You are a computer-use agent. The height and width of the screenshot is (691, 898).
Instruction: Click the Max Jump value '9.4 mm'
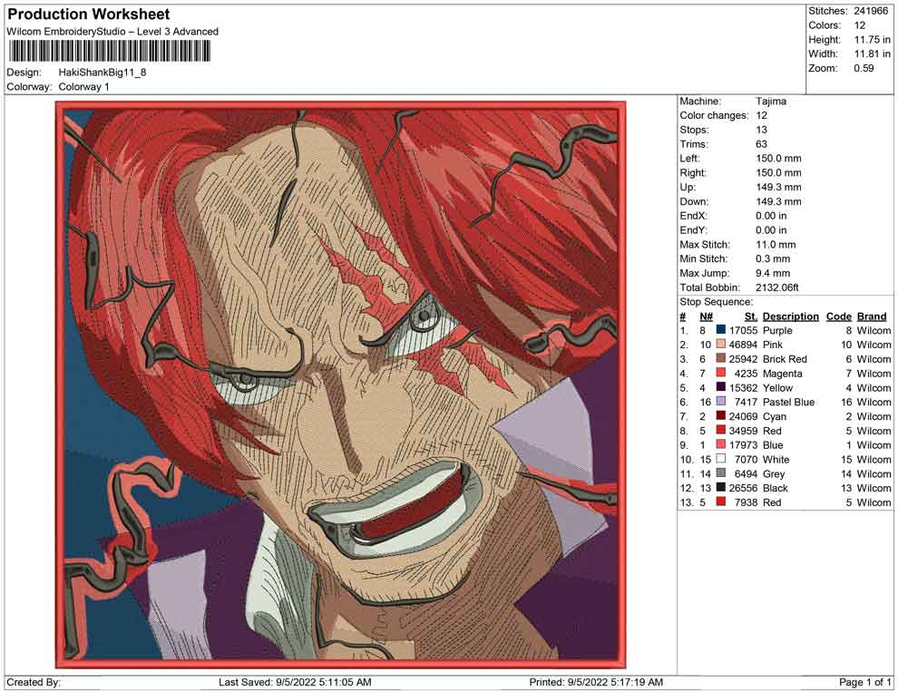pos(773,273)
